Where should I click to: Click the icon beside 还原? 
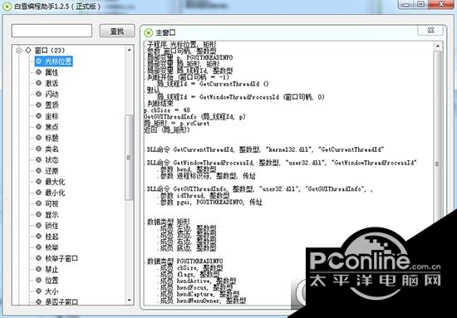pos(39,171)
